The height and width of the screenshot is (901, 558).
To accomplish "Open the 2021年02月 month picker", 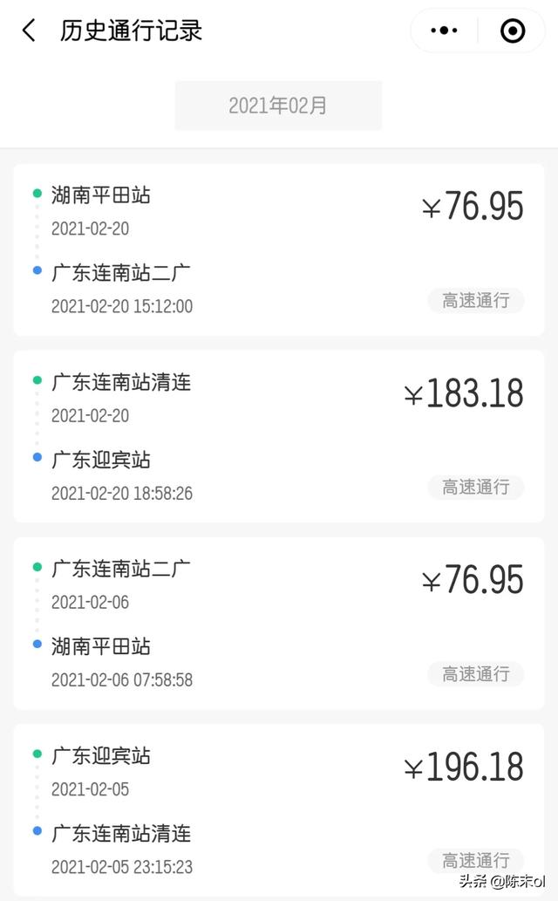I will [278, 106].
